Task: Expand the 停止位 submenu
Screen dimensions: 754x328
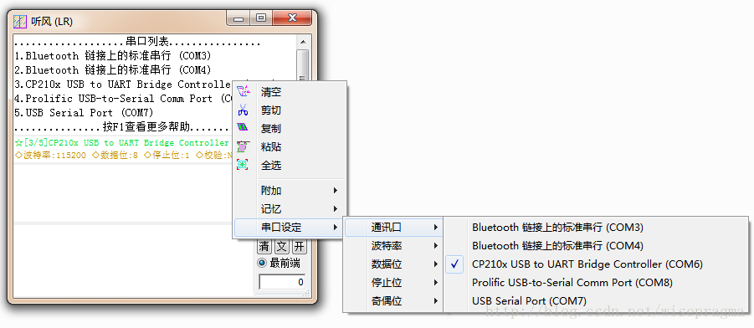Action: pyautogui.click(x=393, y=282)
